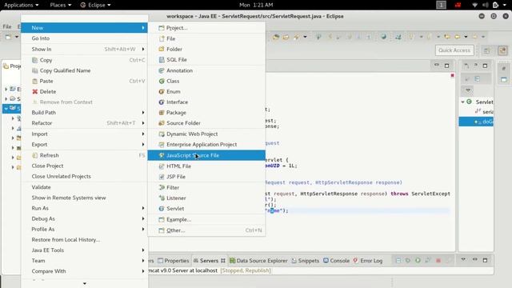Viewport: 512px width, 288px height.
Task: Open the Export submenu
Action: (x=84, y=144)
